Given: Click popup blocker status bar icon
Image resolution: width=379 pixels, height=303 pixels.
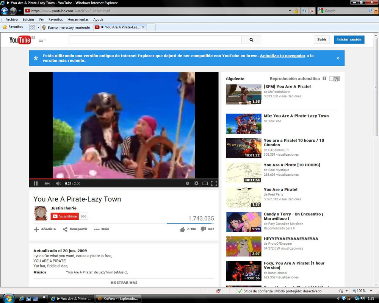Looking at the screenshot, I should pos(219,291).
